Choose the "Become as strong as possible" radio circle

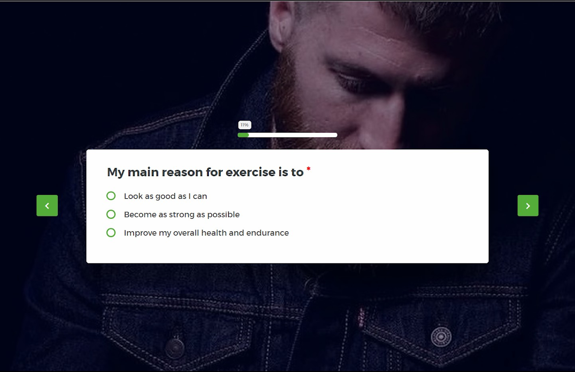111,214
